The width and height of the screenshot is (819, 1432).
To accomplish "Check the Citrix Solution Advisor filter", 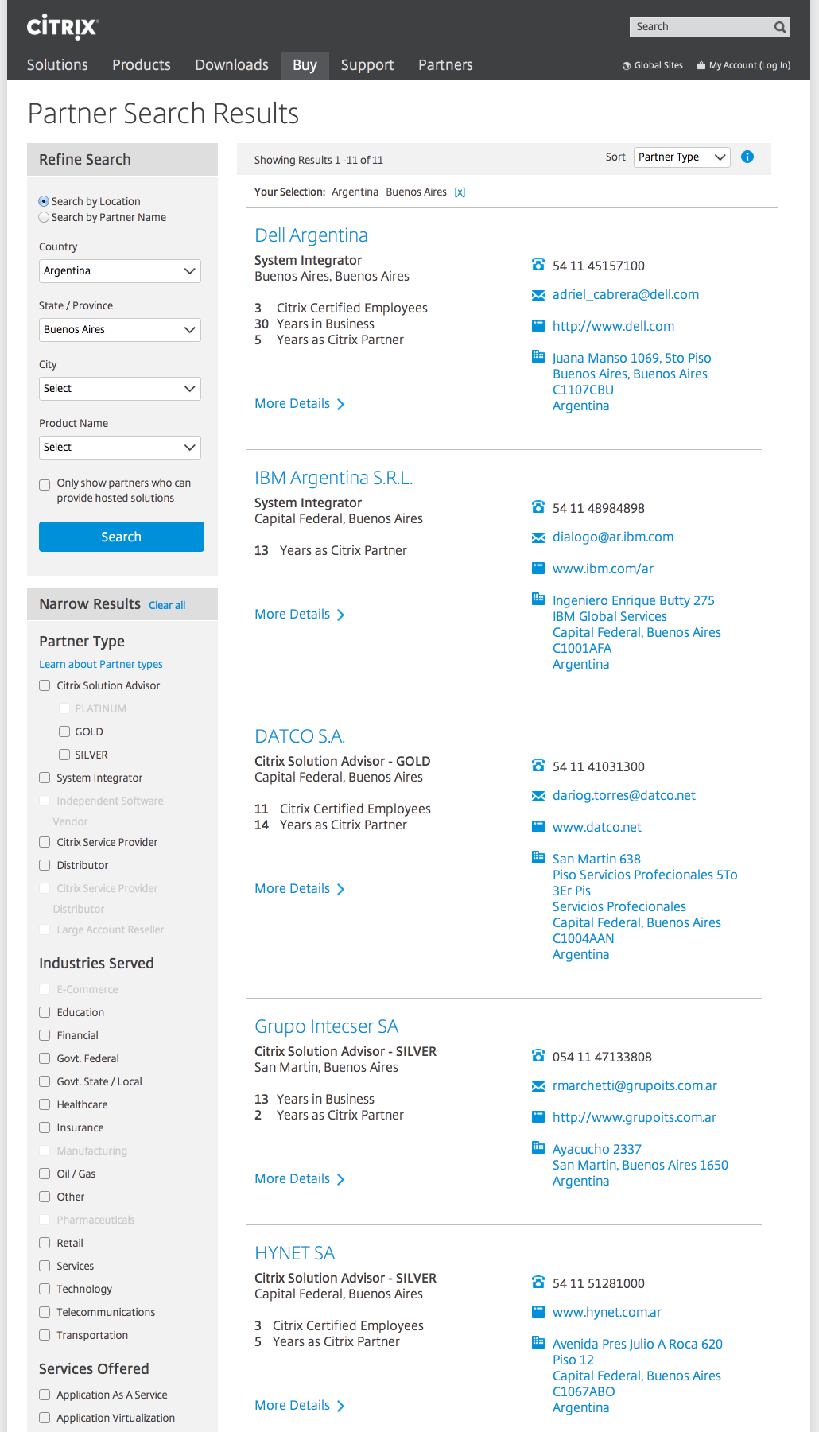I will pyautogui.click(x=45, y=685).
